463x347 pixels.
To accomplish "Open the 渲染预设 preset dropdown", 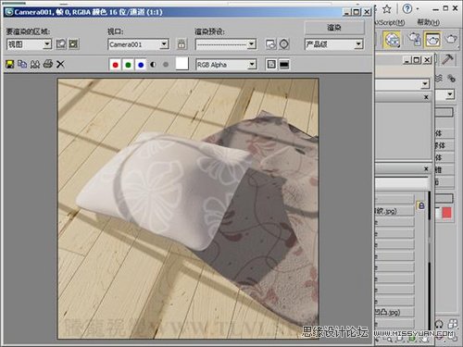I will pos(226,44).
